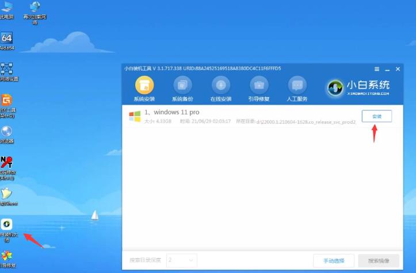416x273 pixels.
Task: Open the 此电脑 desktop icon
Action: pos(7,10)
